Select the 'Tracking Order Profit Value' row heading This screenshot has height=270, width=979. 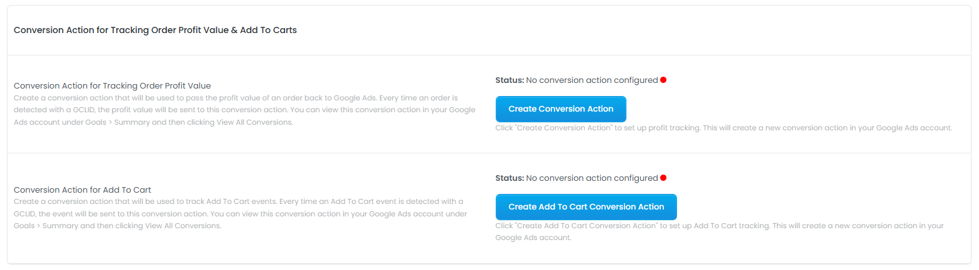112,85
